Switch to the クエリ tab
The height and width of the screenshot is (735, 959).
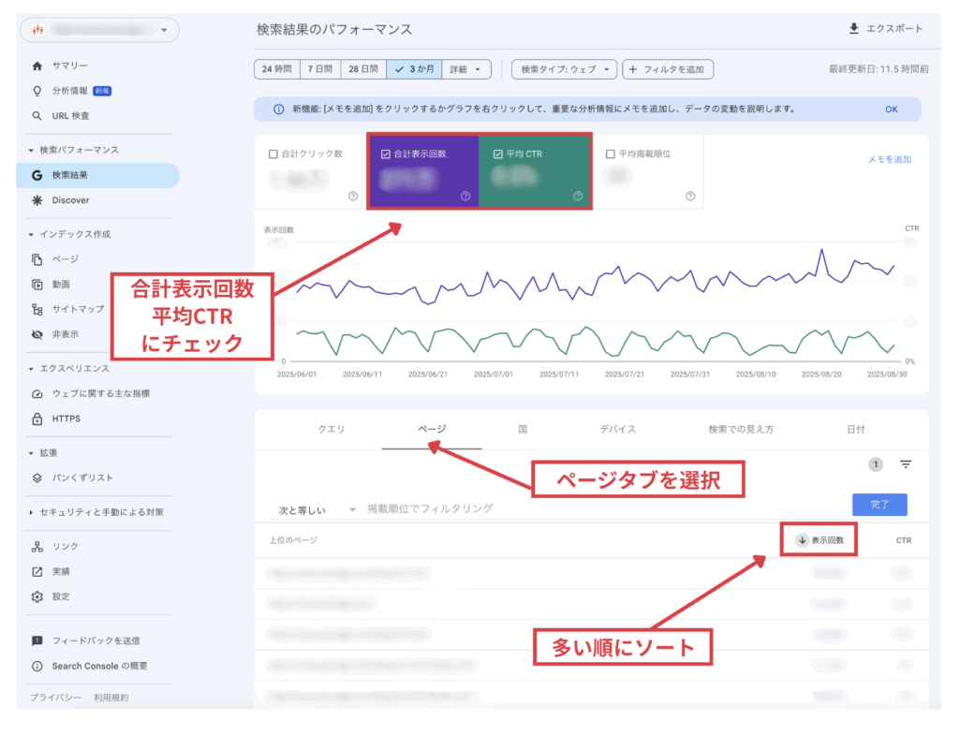[332, 430]
